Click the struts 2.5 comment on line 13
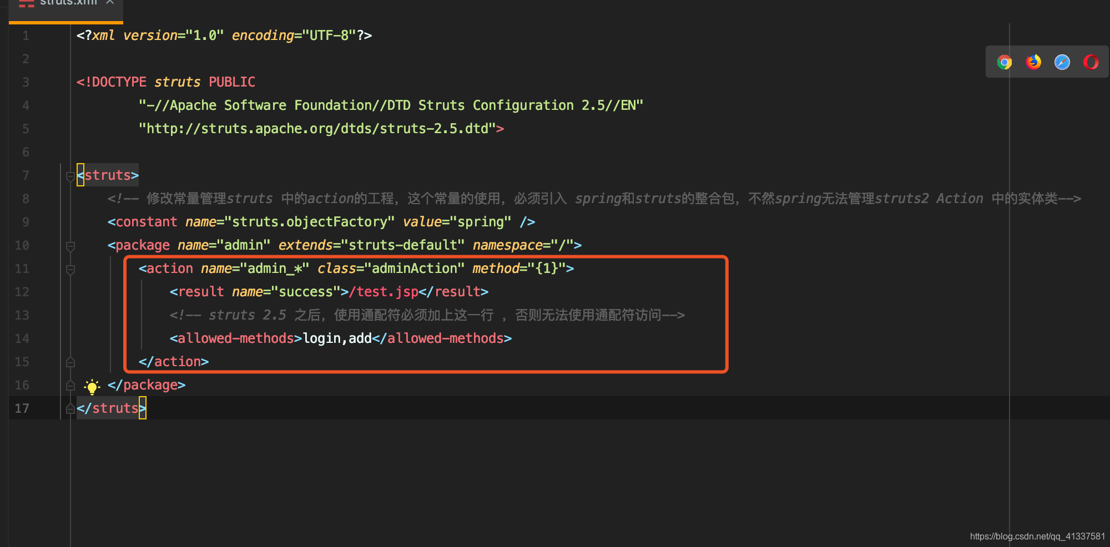This screenshot has height=547, width=1110. (427, 315)
